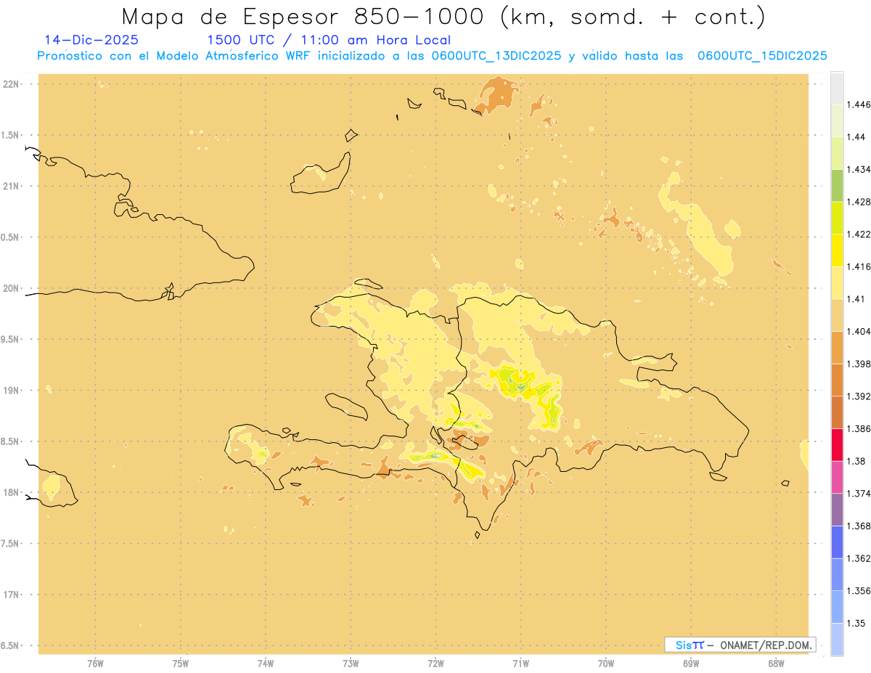871x673 pixels.
Task: Click the "1500 UTC / 11:00 am Hora Local" time label
Action: pyautogui.click(x=329, y=41)
